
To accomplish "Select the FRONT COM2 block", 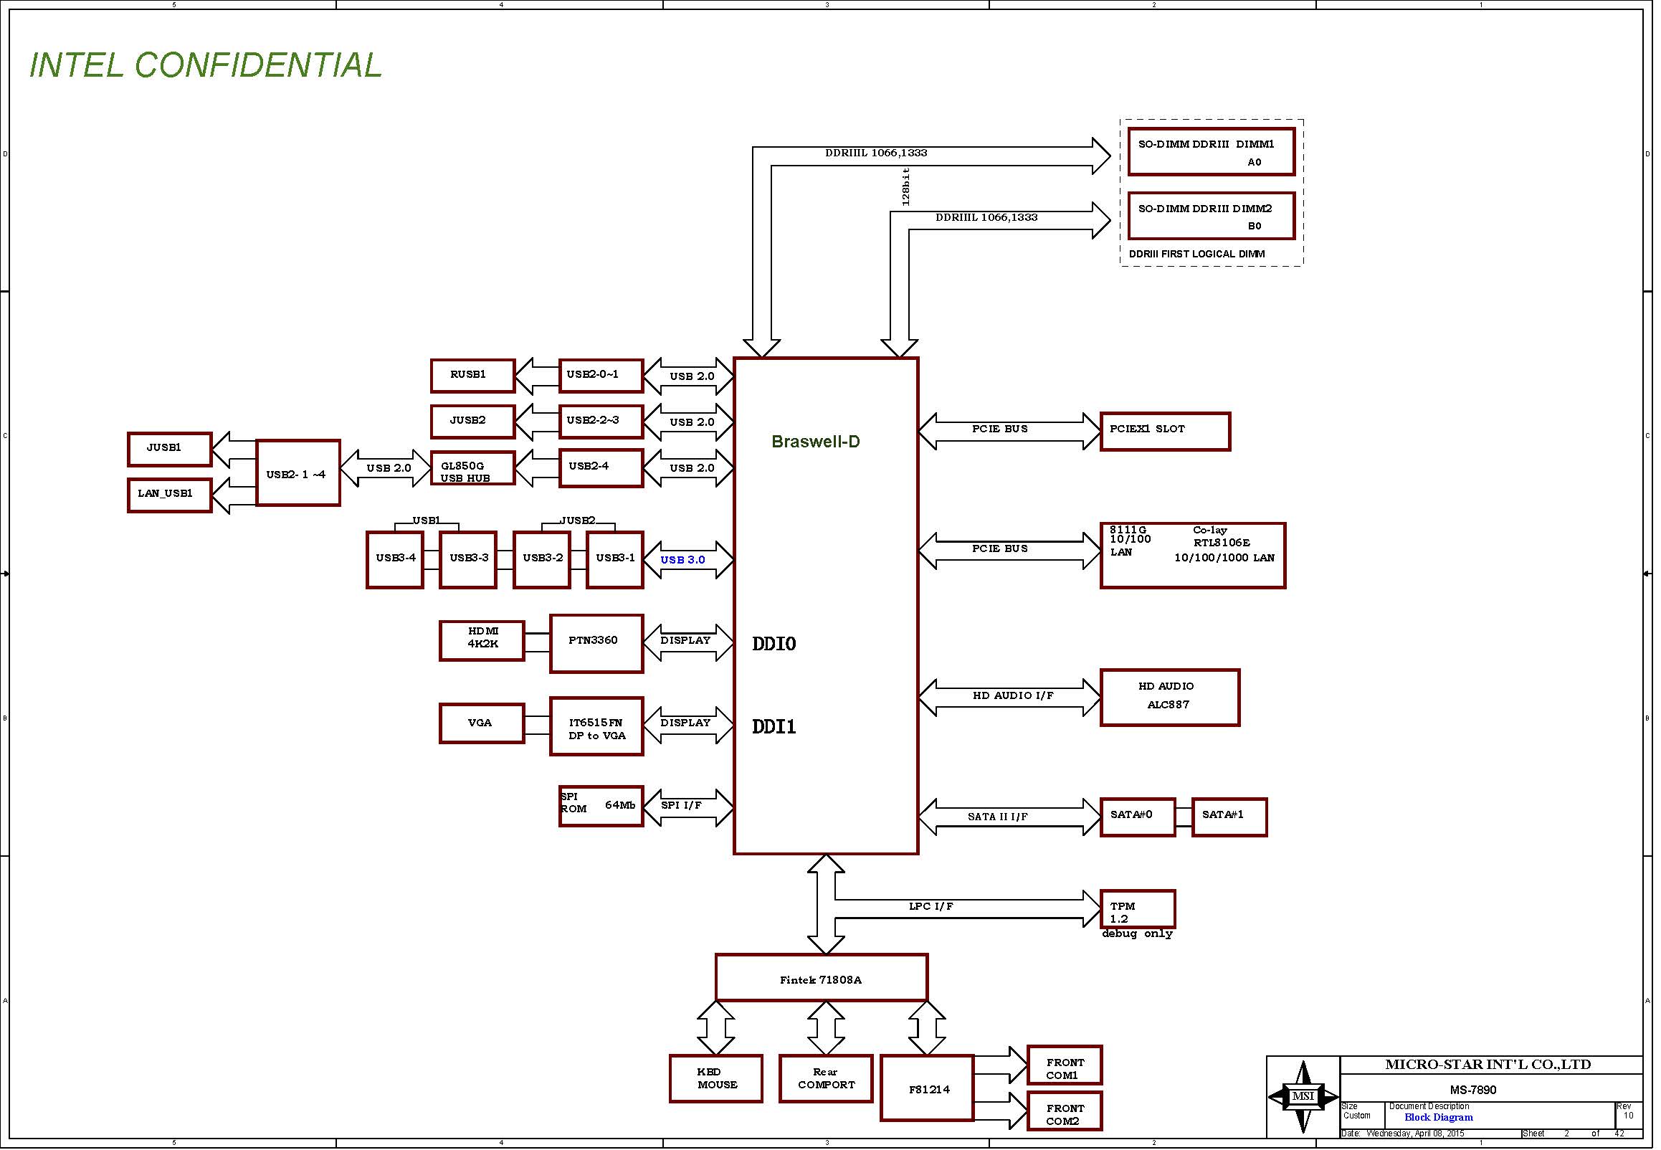I will click(1065, 1111).
